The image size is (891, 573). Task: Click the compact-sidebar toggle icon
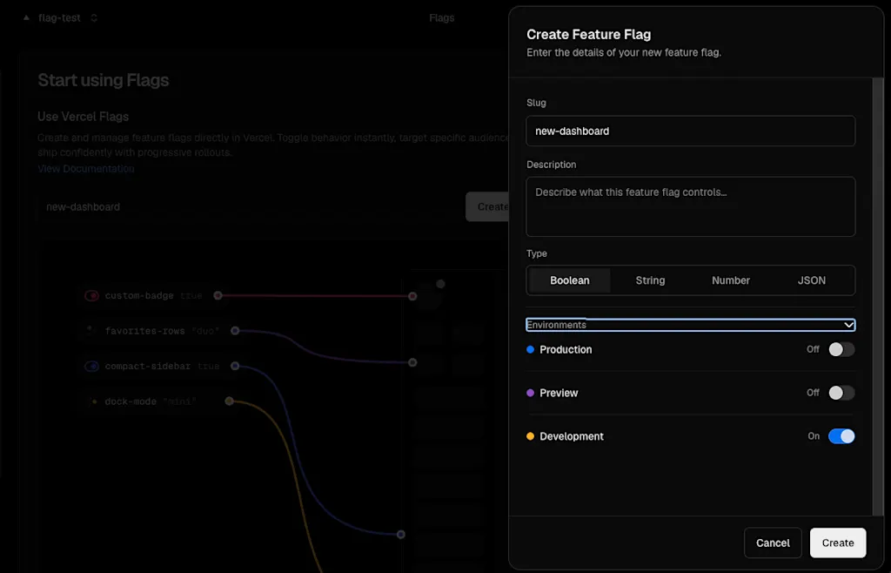[x=91, y=366]
